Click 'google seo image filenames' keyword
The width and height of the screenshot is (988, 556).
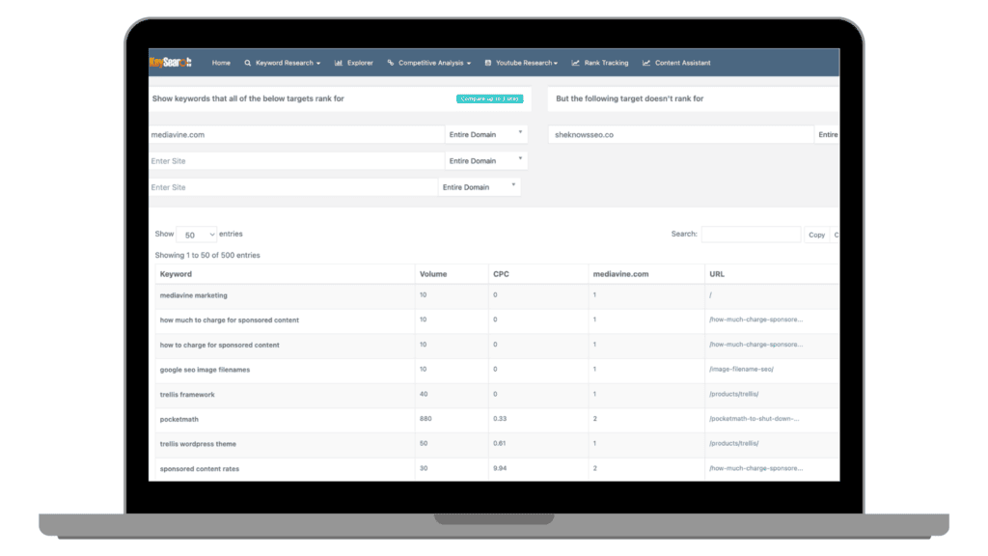(205, 370)
